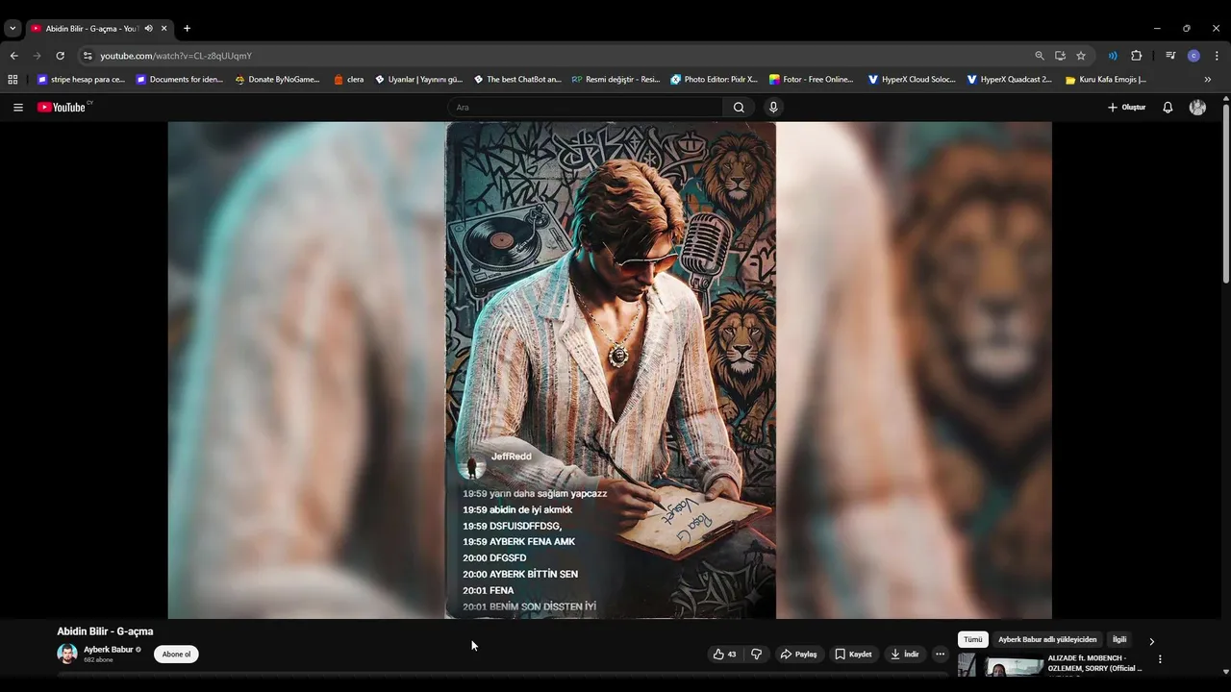Select Ayberk Babur adlı yükleyiciden chip
This screenshot has height=692, width=1231.
click(x=1047, y=639)
